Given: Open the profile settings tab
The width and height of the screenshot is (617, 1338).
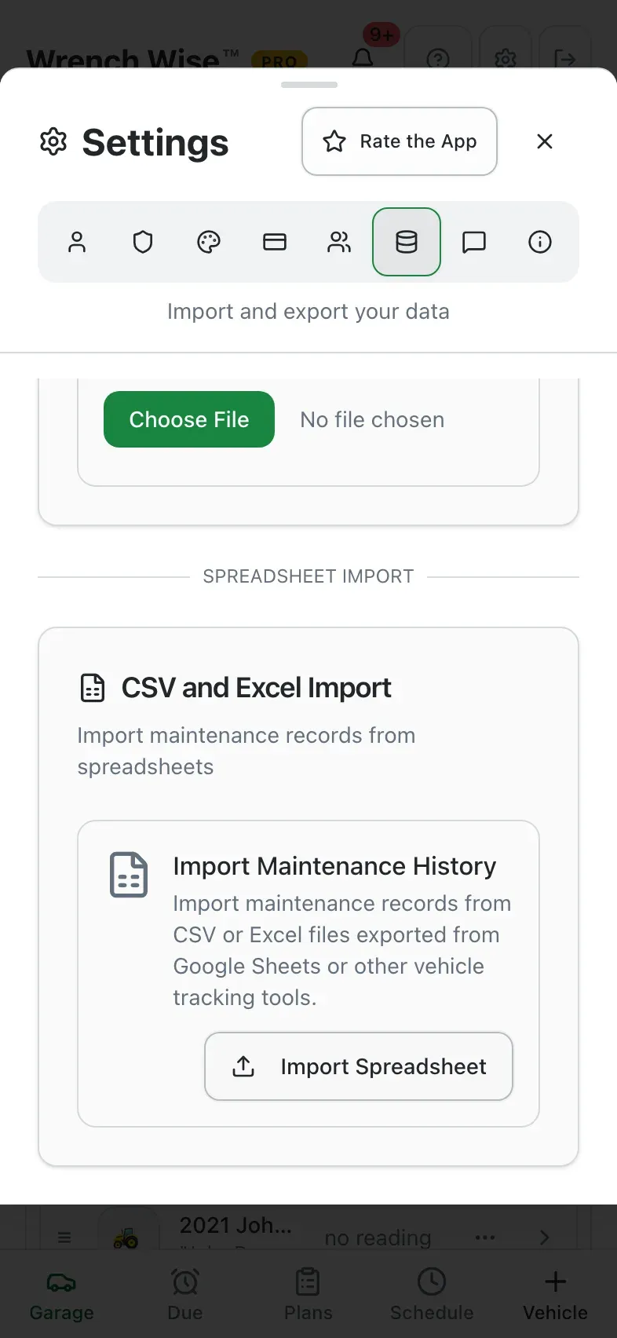Looking at the screenshot, I should pos(77,242).
